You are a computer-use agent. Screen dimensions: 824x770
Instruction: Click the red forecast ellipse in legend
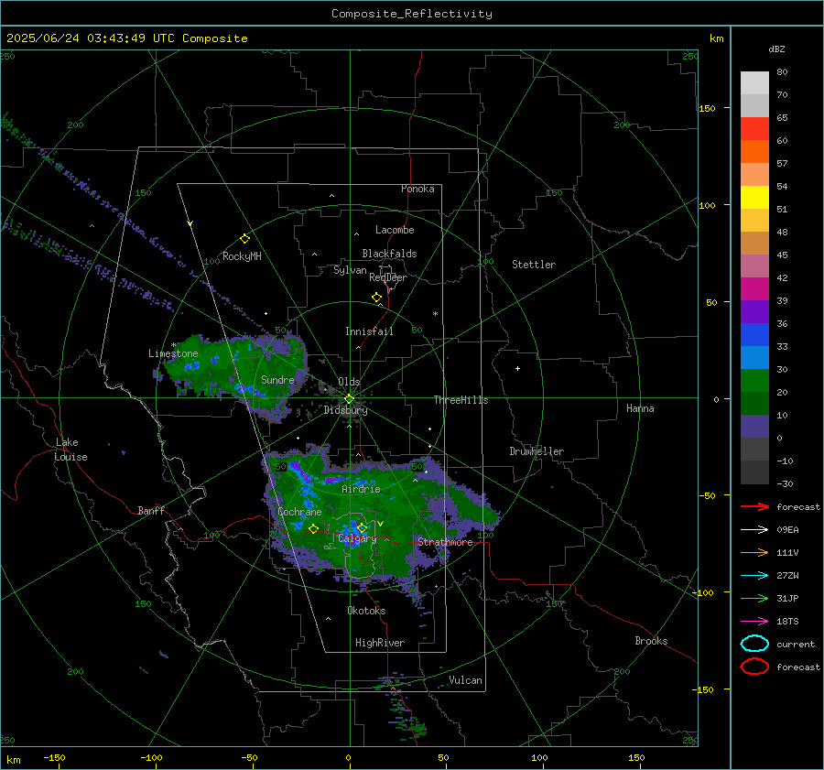tap(754, 667)
